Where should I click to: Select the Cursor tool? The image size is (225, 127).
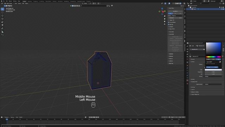[x=2, y=12]
